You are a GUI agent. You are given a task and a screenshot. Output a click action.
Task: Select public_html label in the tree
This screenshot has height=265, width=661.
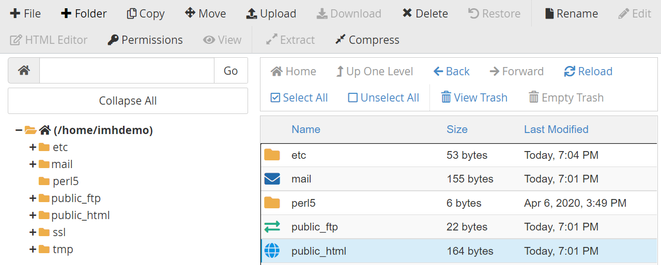pos(81,216)
